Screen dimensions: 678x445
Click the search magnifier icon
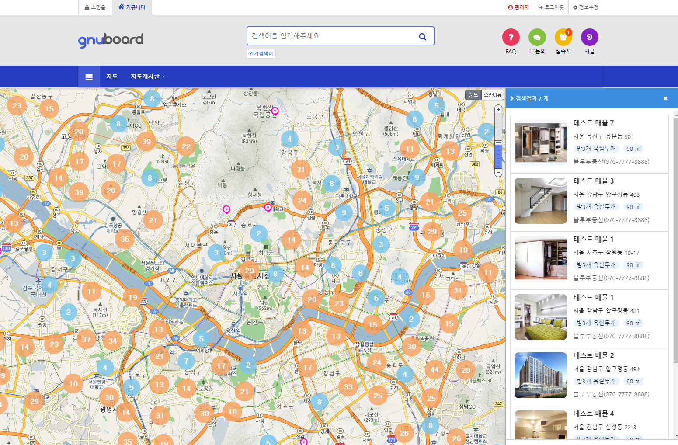click(422, 37)
